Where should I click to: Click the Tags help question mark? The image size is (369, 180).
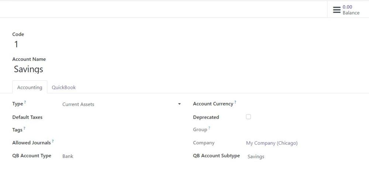[24, 128]
